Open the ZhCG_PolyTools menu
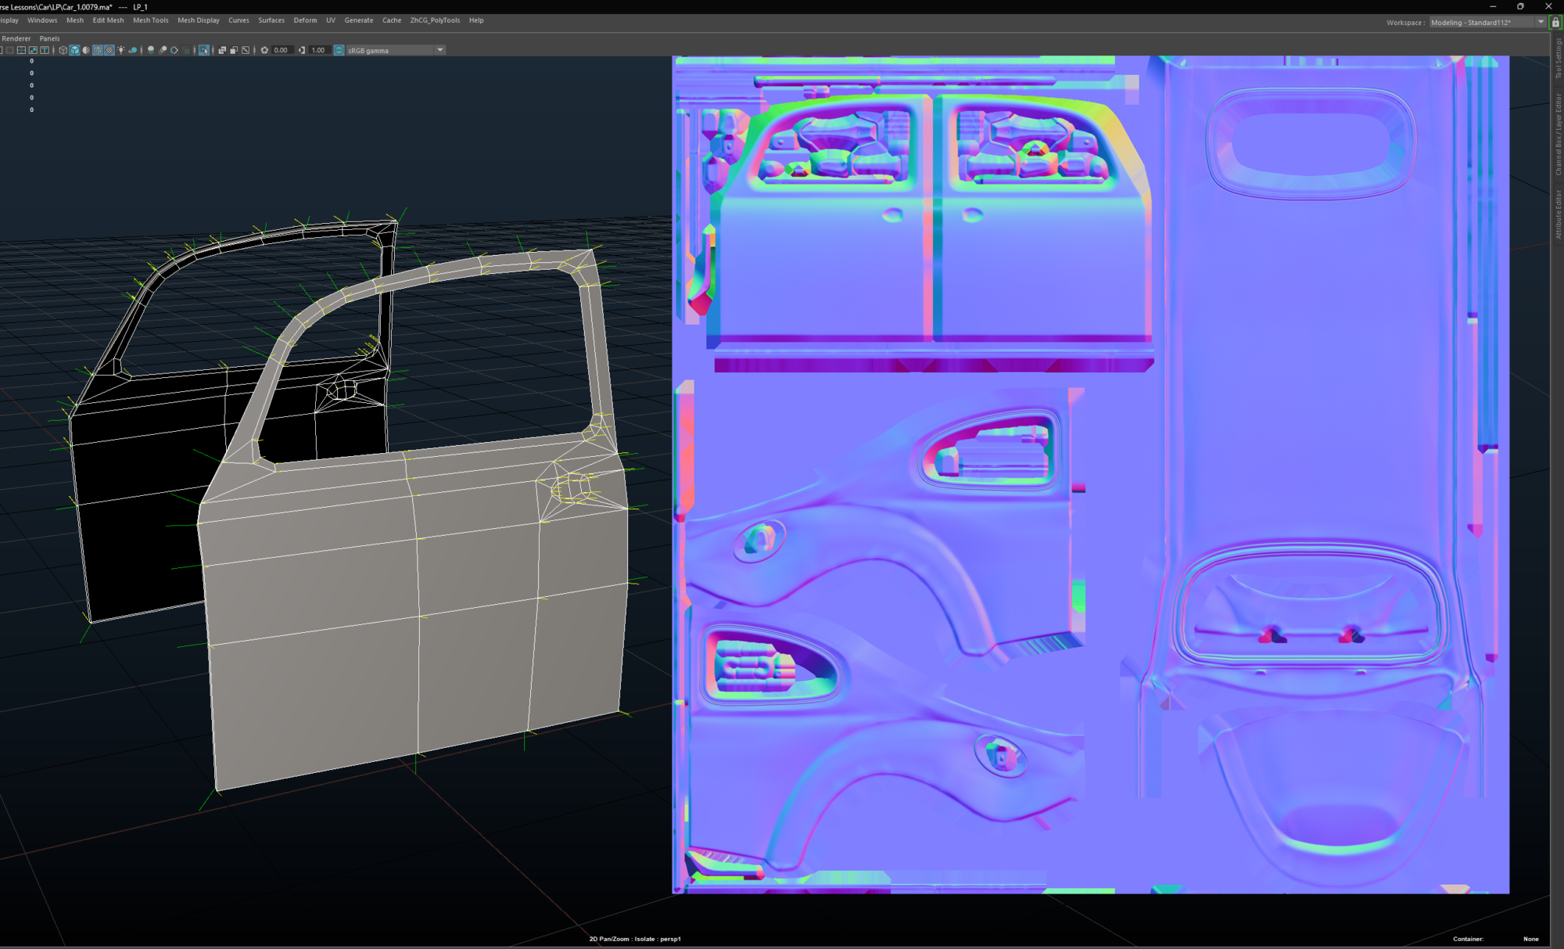 pos(435,20)
